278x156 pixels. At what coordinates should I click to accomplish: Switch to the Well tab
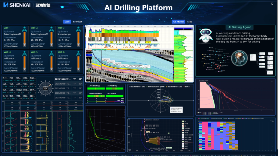[67, 22]
